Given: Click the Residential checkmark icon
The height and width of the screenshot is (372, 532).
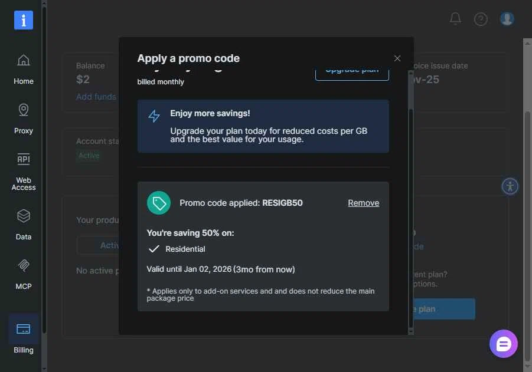Looking at the screenshot, I should 154,249.
